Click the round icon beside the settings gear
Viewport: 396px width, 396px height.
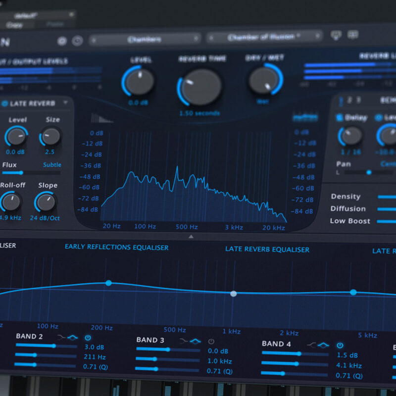tap(77, 41)
